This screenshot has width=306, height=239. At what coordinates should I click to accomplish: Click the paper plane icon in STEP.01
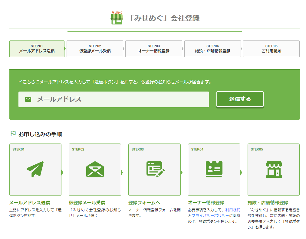[35, 169]
